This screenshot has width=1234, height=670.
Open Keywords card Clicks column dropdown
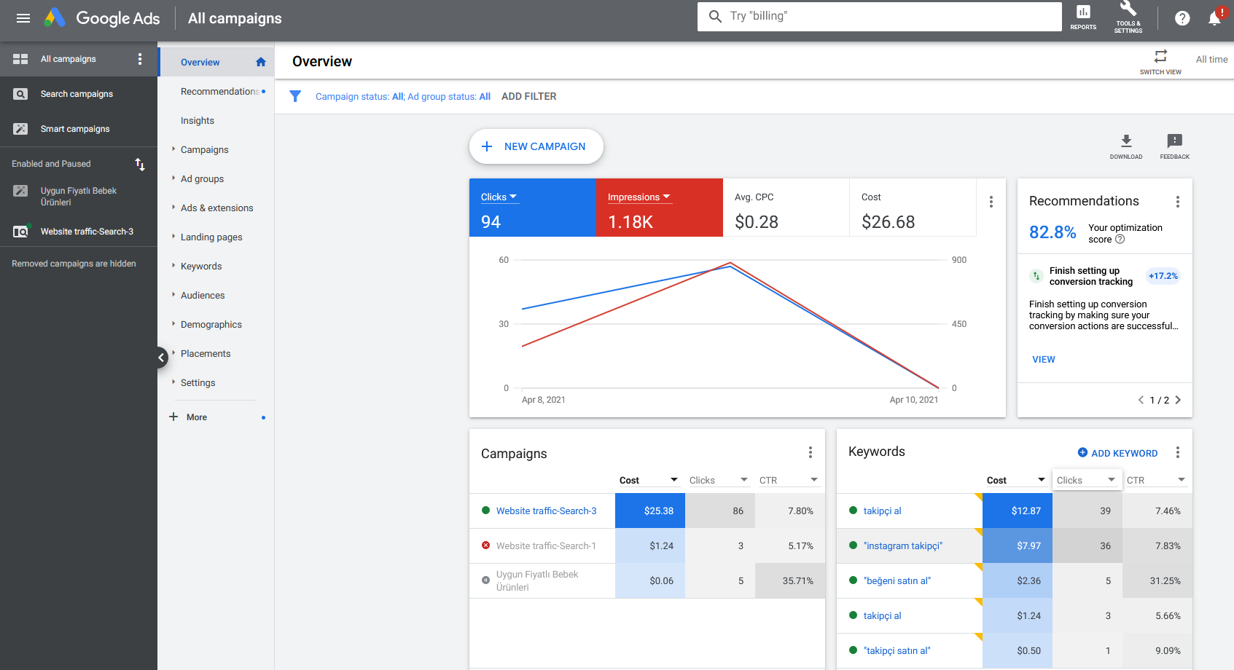[1086, 480]
